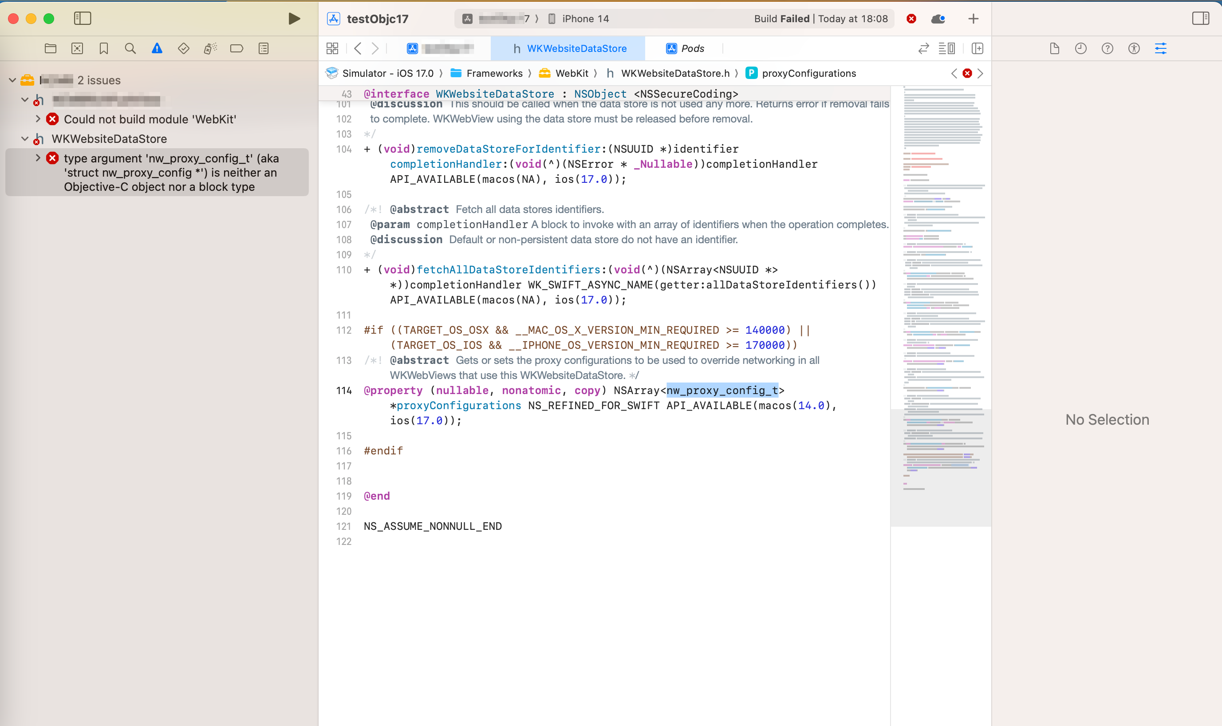Image resolution: width=1222 pixels, height=726 pixels.
Task: Switch to the blurred project tab
Action: (x=440, y=48)
